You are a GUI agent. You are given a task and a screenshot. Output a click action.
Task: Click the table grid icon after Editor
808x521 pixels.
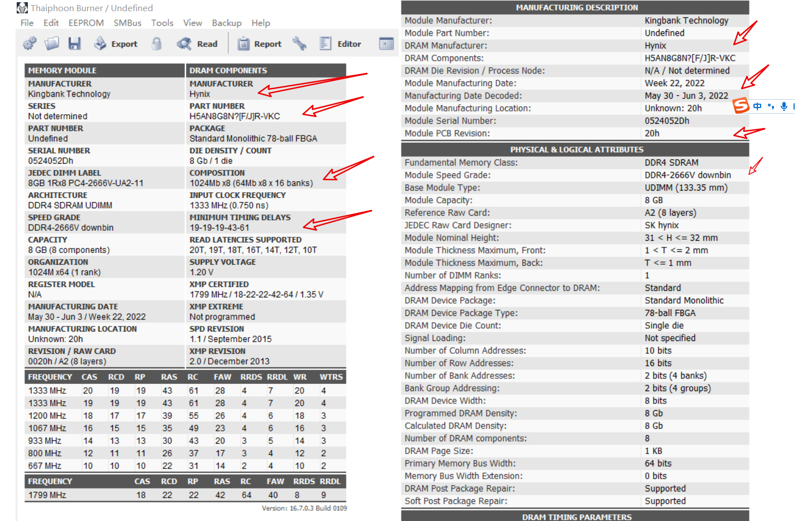(x=386, y=43)
